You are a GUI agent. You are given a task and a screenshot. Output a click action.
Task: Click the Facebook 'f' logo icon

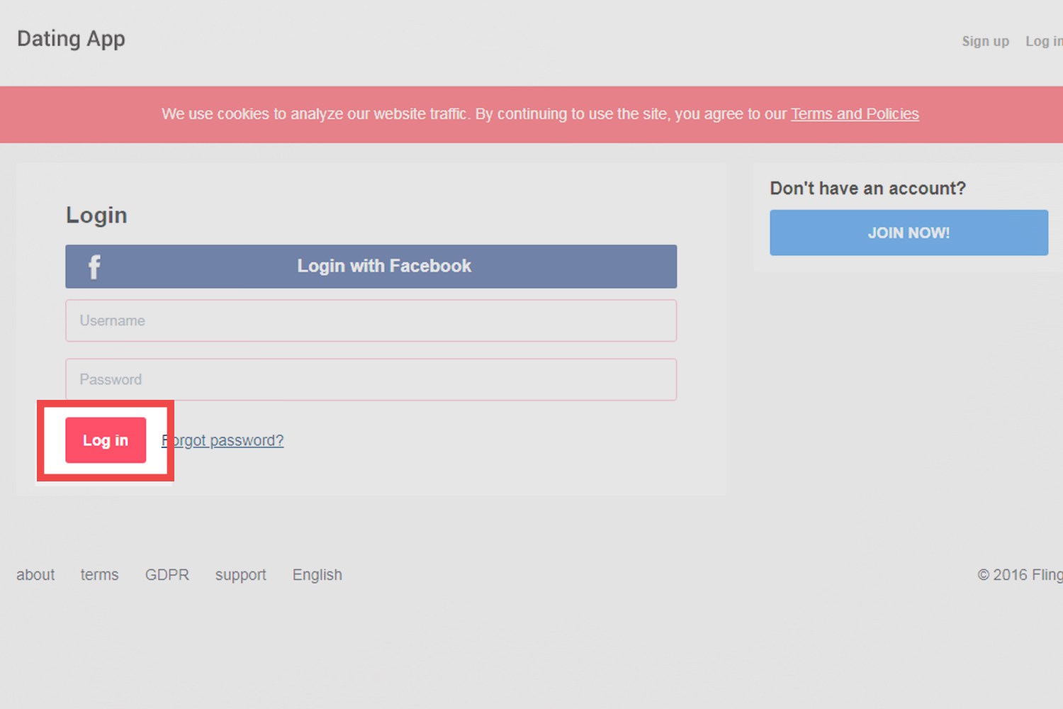[94, 267]
